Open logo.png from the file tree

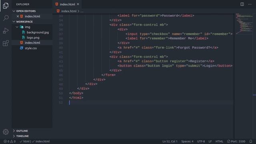pyautogui.click(x=33, y=38)
